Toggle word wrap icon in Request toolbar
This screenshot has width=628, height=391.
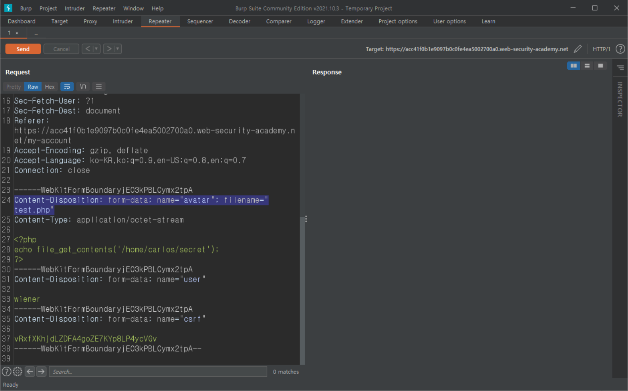(x=67, y=86)
